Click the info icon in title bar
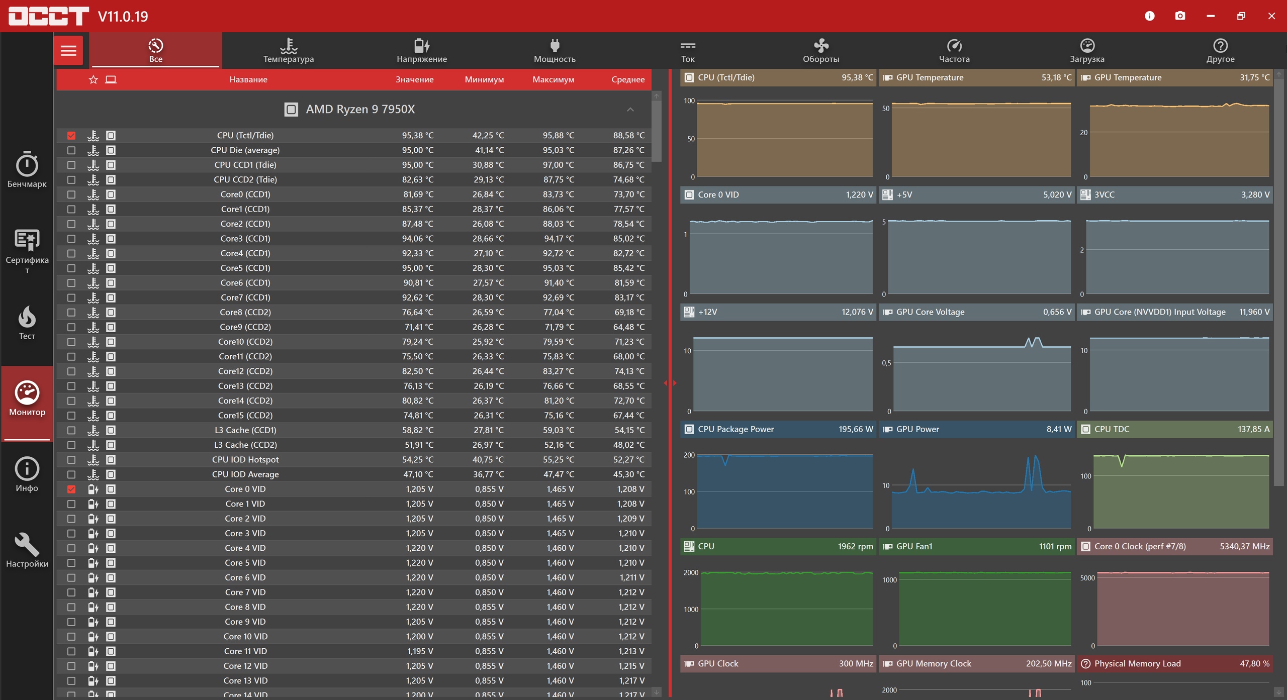The height and width of the screenshot is (700, 1287). point(1149,16)
